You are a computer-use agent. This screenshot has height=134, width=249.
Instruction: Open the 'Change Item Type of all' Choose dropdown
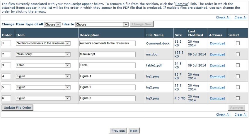[52, 24]
